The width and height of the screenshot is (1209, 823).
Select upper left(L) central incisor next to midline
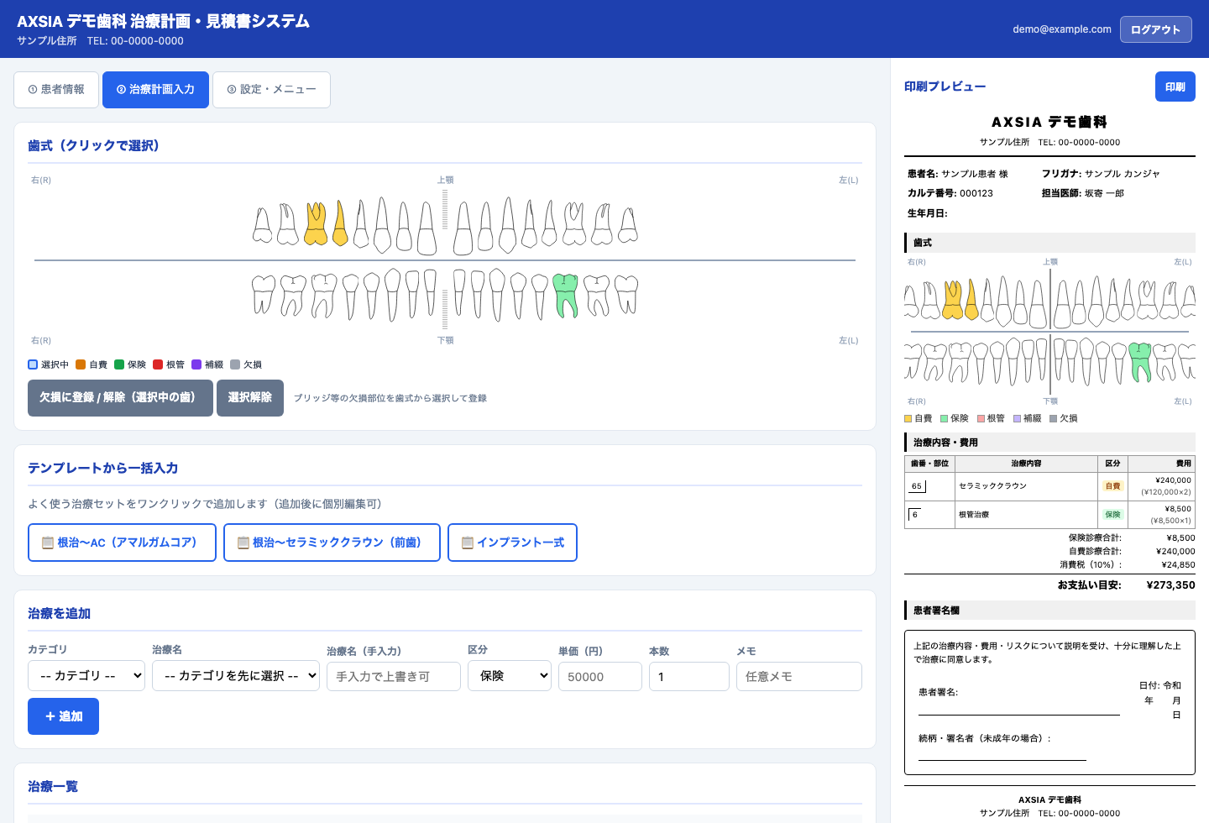(463, 227)
